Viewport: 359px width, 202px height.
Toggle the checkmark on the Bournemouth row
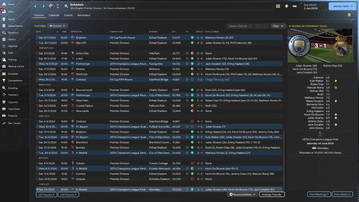pos(37,90)
